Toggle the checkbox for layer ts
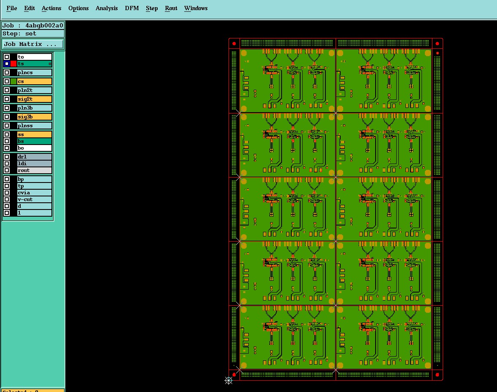The height and width of the screenshot is (392, 497). [x=7, y=64]
